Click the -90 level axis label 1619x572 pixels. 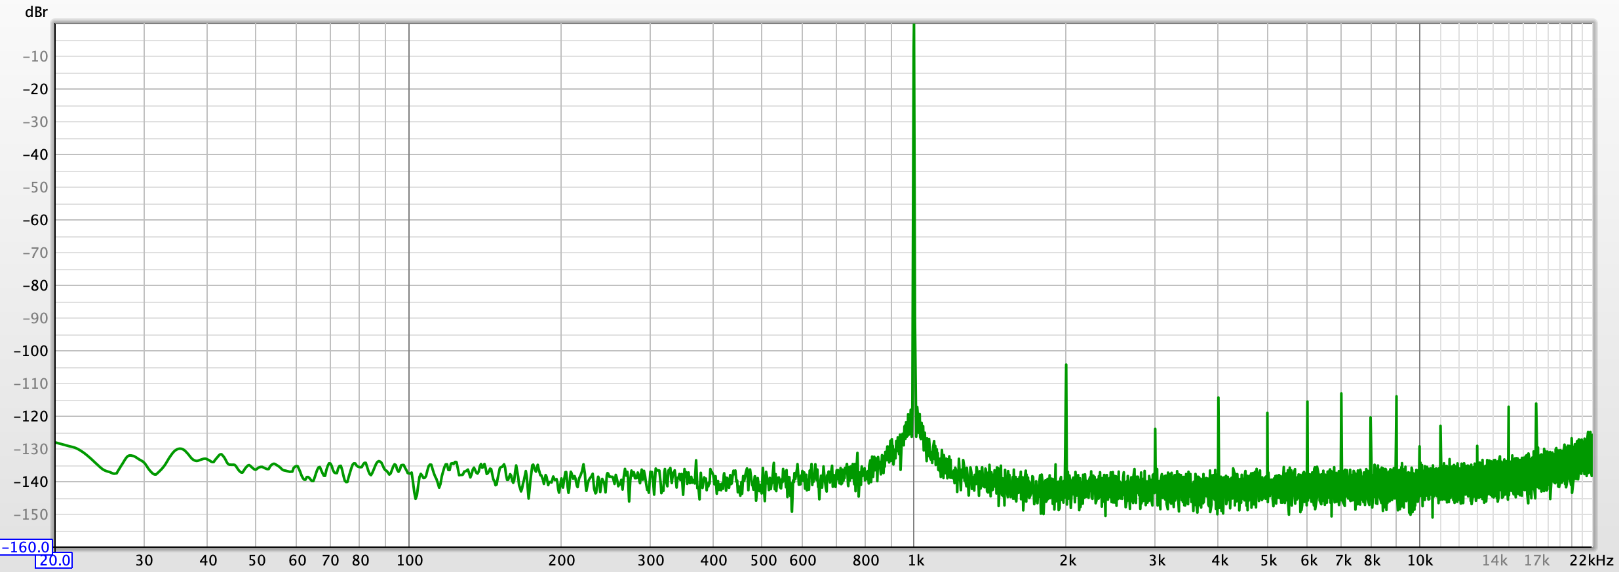pos(35,318)
